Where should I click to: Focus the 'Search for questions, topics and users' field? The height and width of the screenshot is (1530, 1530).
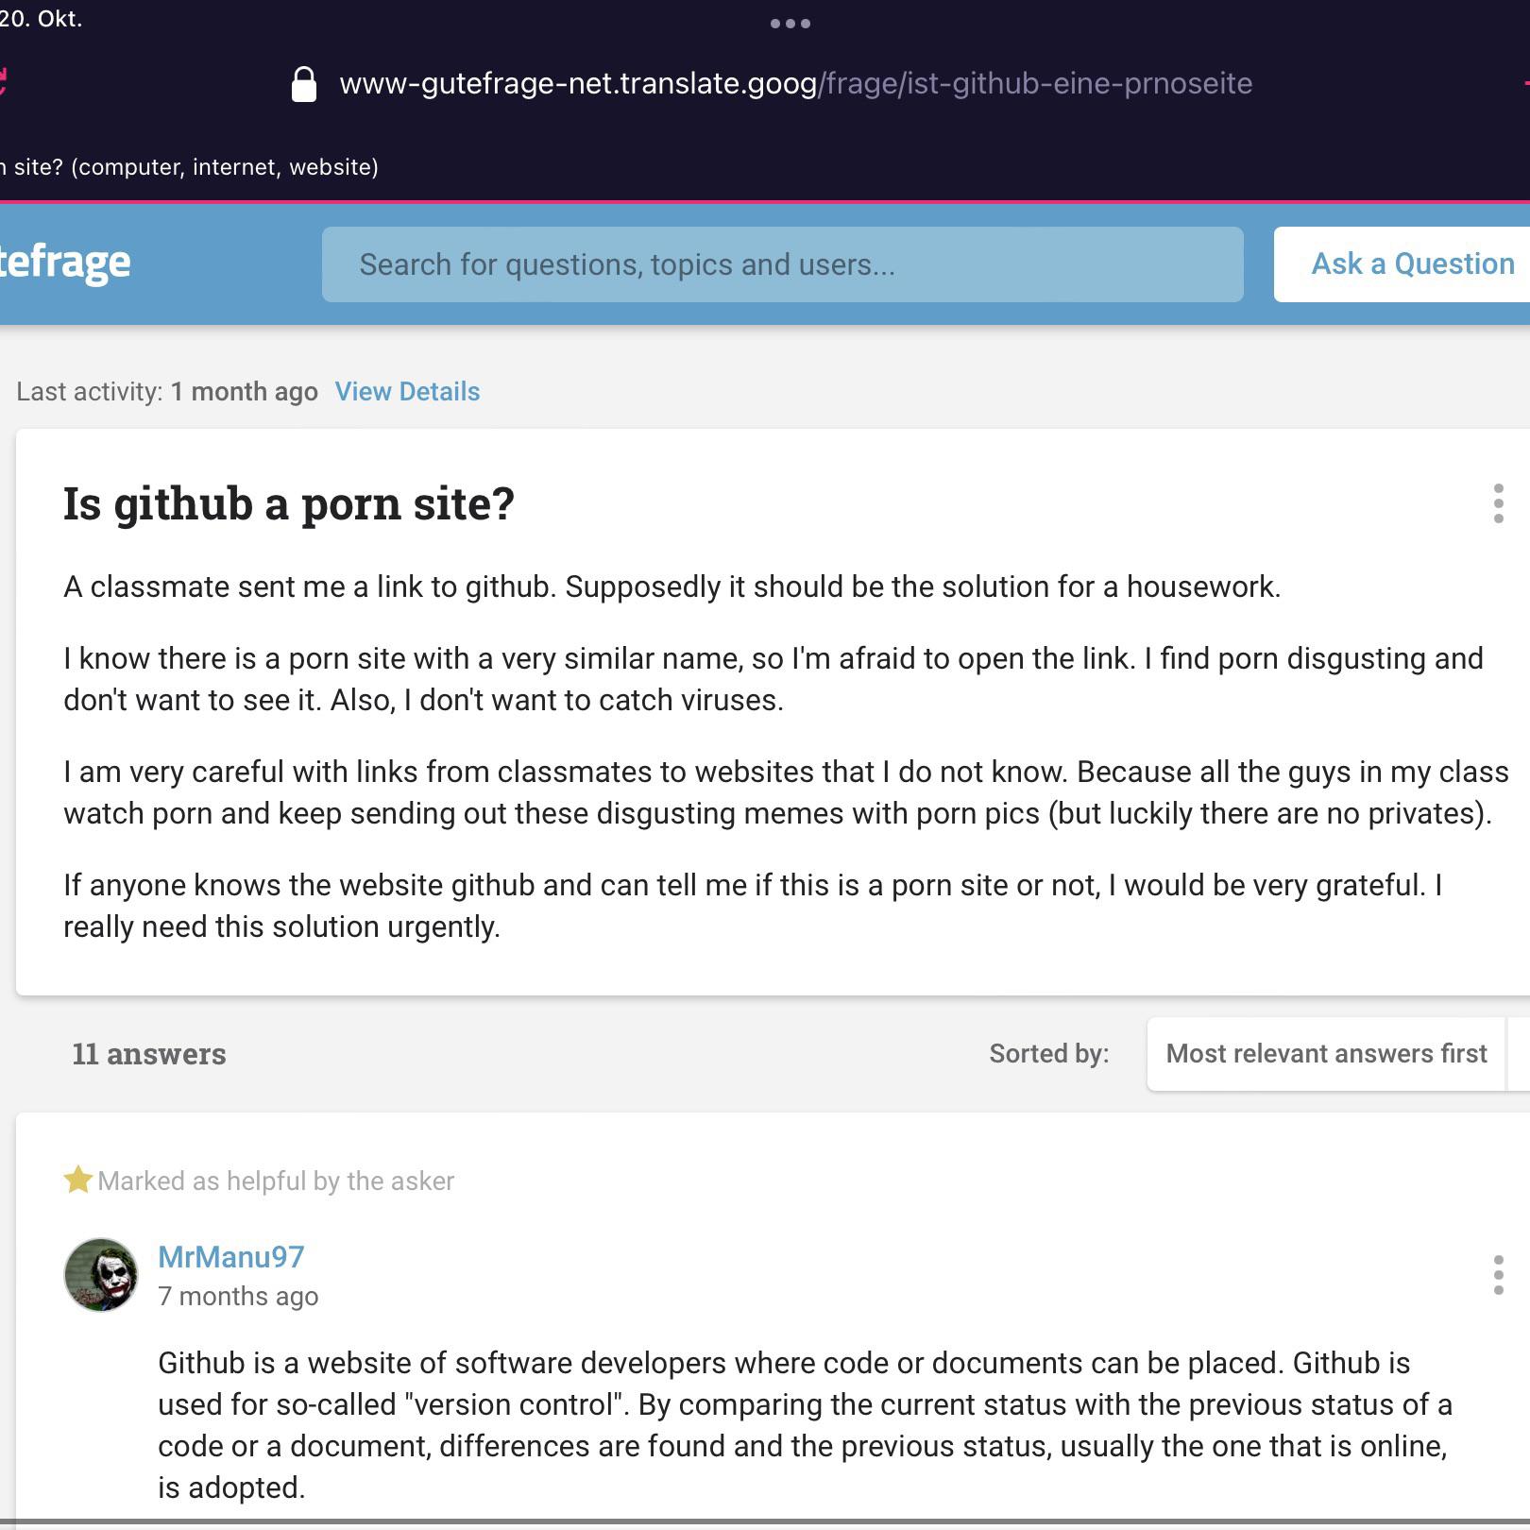[782, 264]
